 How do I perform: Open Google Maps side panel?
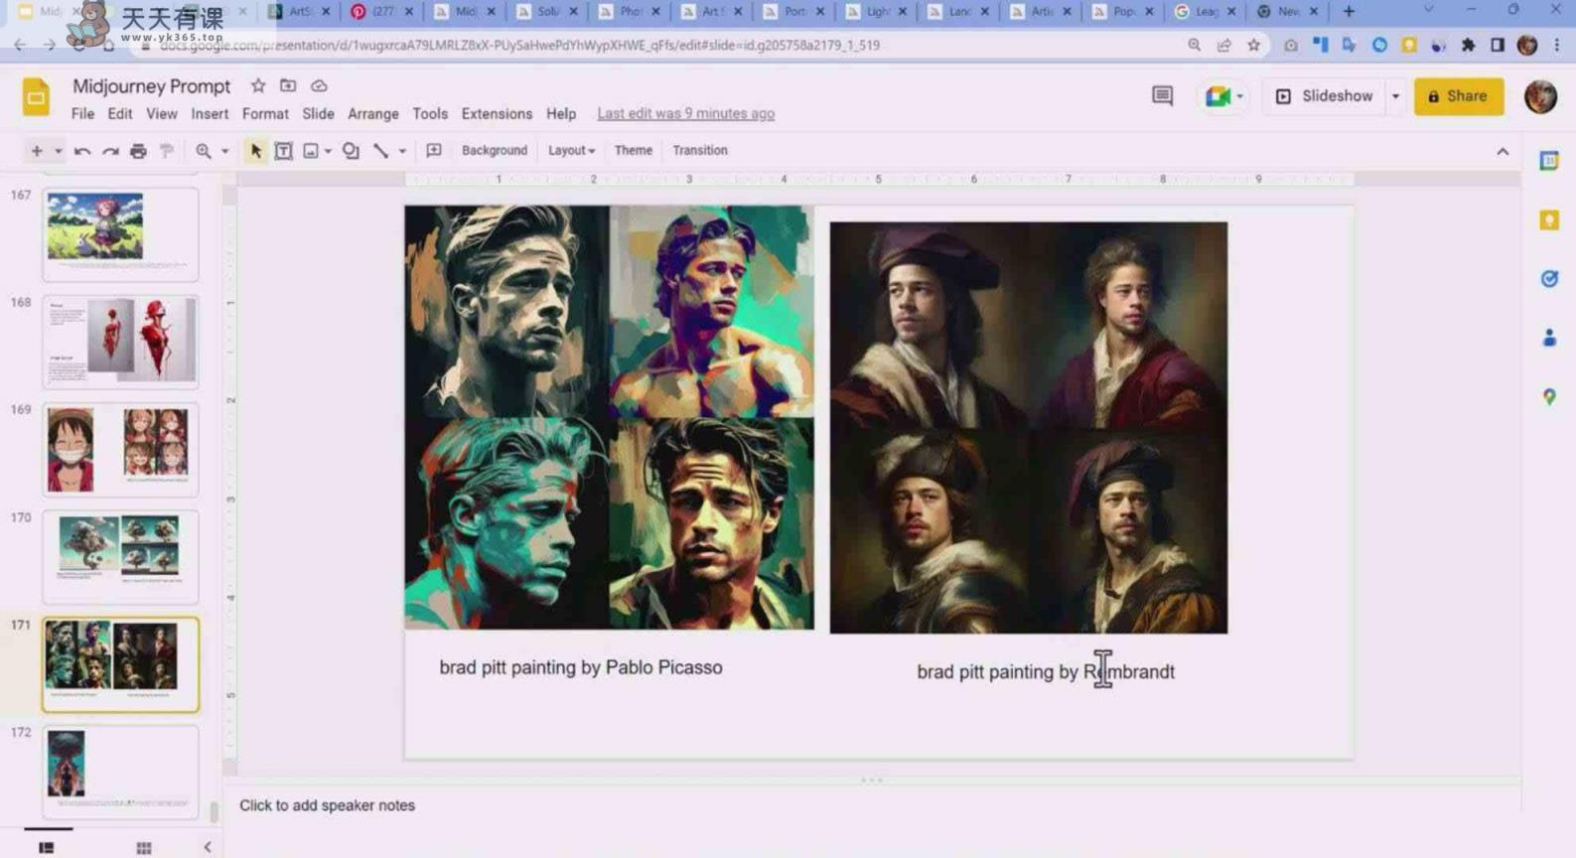point(1549,397)
